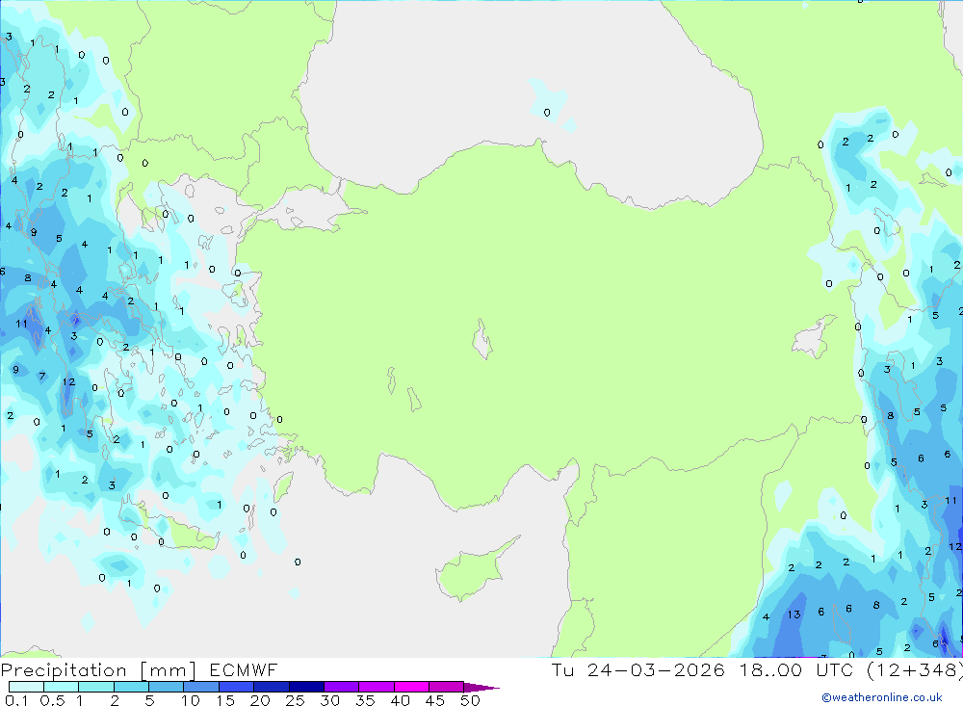Click the date '24-03-2026' in the caption

tap(655, 669)
